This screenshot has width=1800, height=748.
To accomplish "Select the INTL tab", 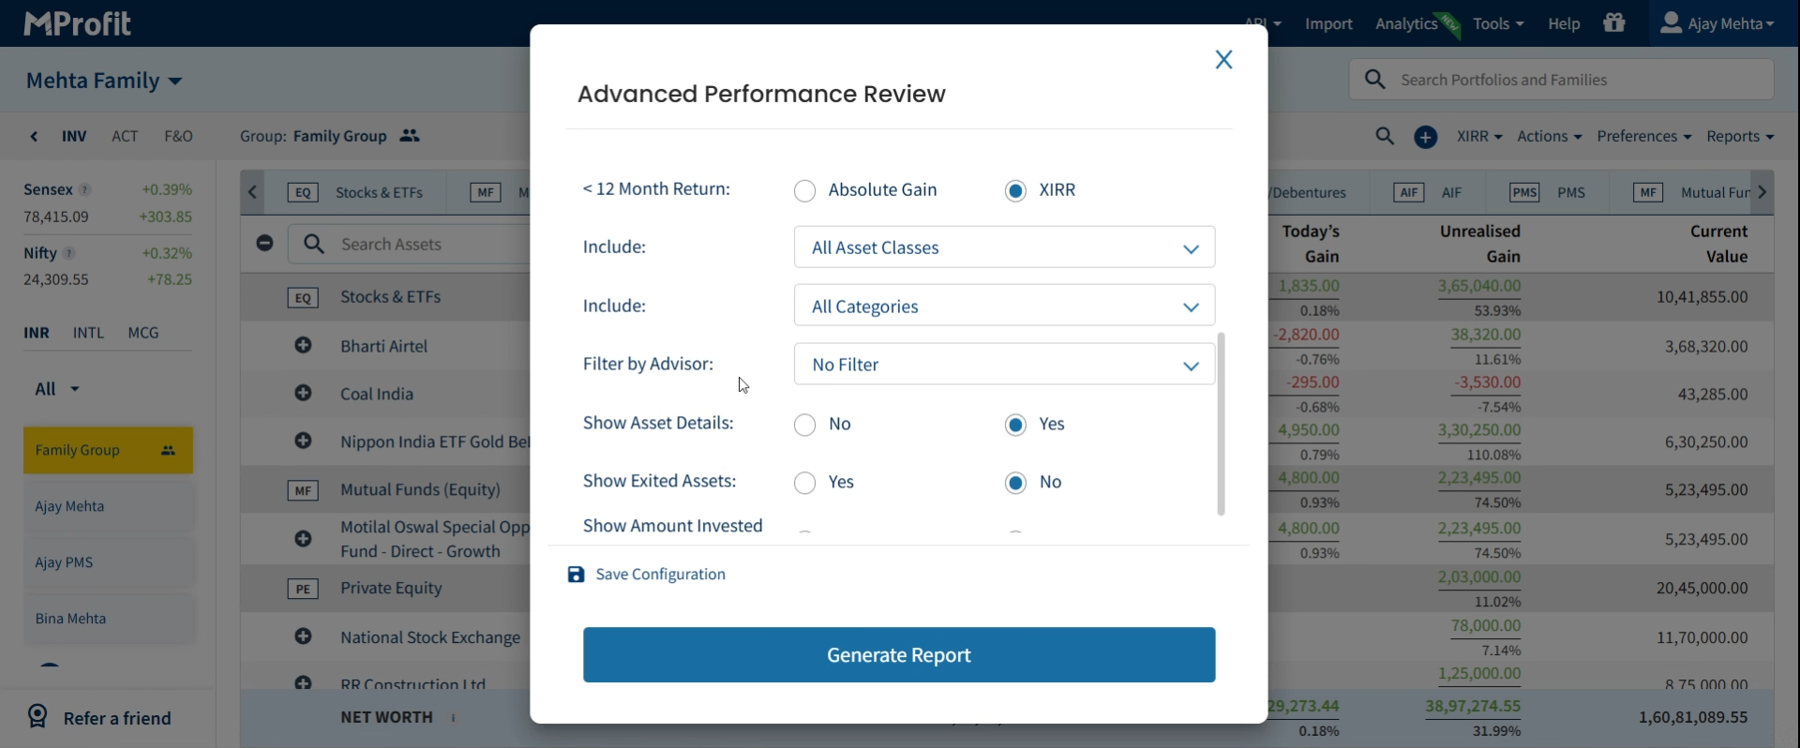I will (89, 333).
